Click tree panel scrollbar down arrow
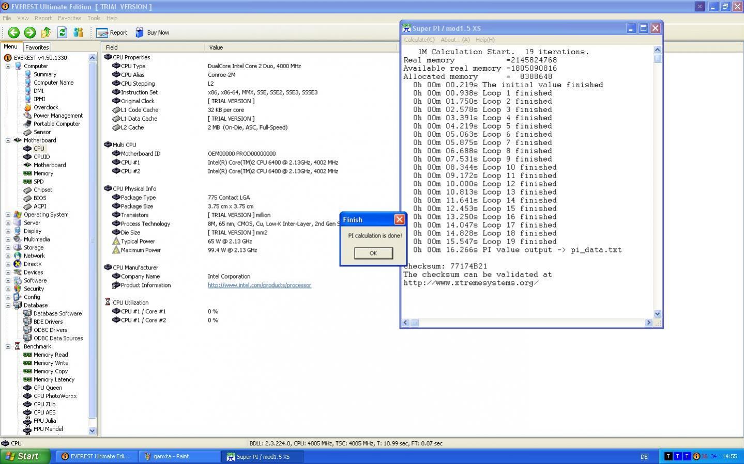This screenshot has height=464, width=744. [92, 430]
